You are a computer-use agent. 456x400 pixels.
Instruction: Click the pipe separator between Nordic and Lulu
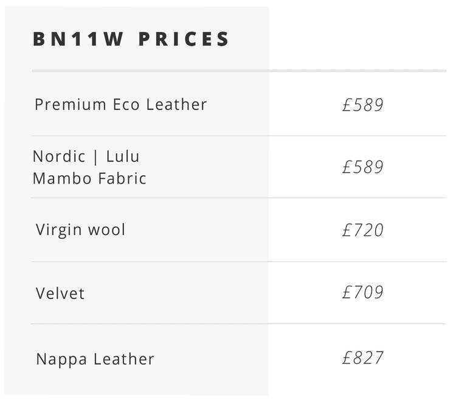pos(95,157)
